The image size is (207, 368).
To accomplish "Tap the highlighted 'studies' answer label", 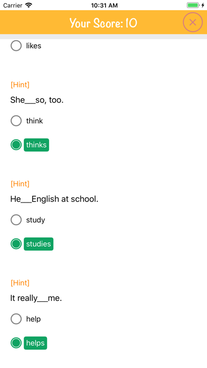I will tap(39, 244).
